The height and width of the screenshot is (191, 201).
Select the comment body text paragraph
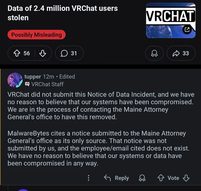(x=101, y=129)
